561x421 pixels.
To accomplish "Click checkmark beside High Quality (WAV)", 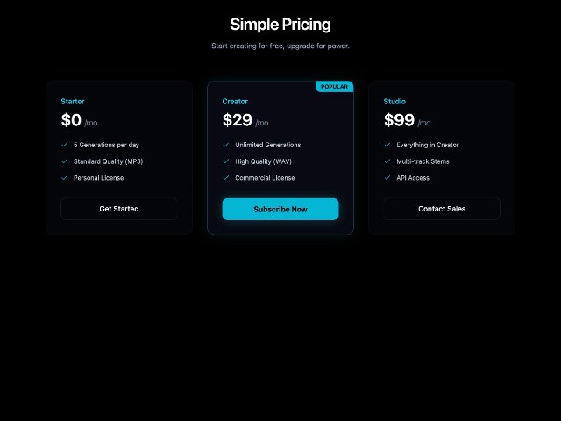I will click(x=226, y=161).
